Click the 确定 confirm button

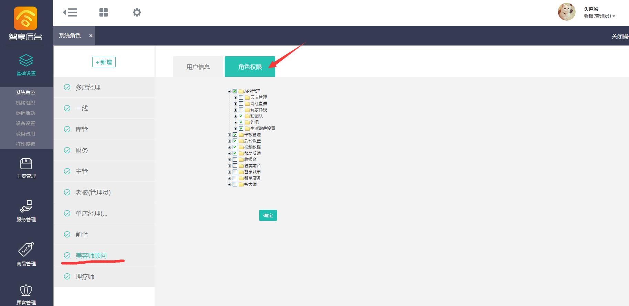268,215
